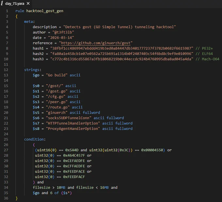Click the "ProxyAgentHandlerOption" string

[x=73, y=129]
